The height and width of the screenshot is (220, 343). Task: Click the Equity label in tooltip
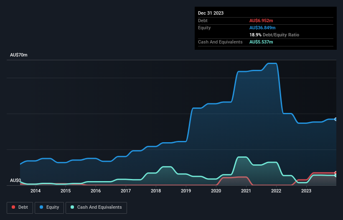tap(204, 28)
